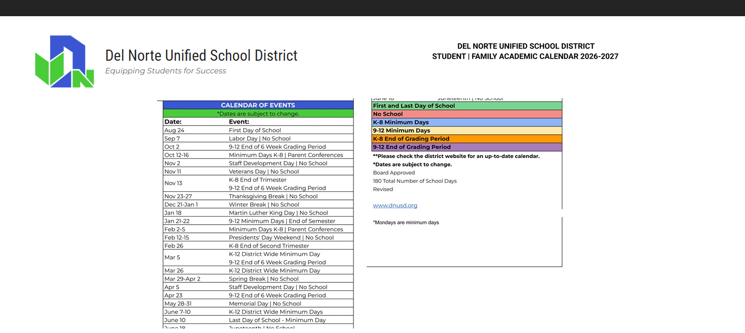Click '180 Total Number of School Days' text
745x333 pixels.
[x=415, y=181]
